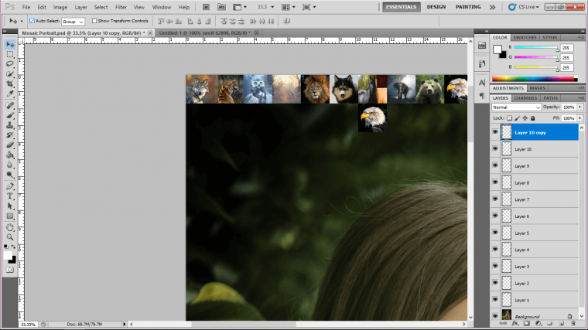Image resolution: width=588 pixels, height=330 pixels.
Task: Launch Bridge from the application bar
Action: coord(206,7)
